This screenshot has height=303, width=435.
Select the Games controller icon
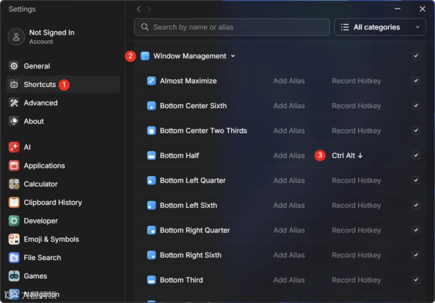14,276
